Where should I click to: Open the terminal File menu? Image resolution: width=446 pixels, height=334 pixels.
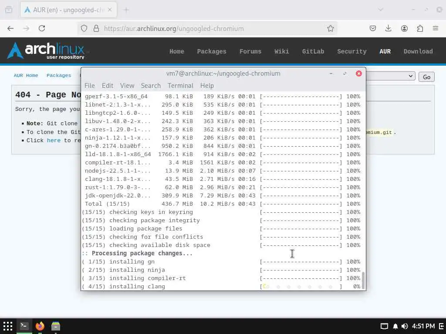click(x=90, y=86)
